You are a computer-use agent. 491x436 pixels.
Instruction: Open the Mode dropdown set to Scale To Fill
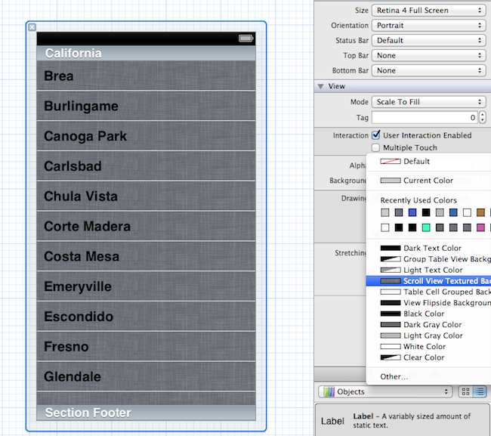click(429, 102)
